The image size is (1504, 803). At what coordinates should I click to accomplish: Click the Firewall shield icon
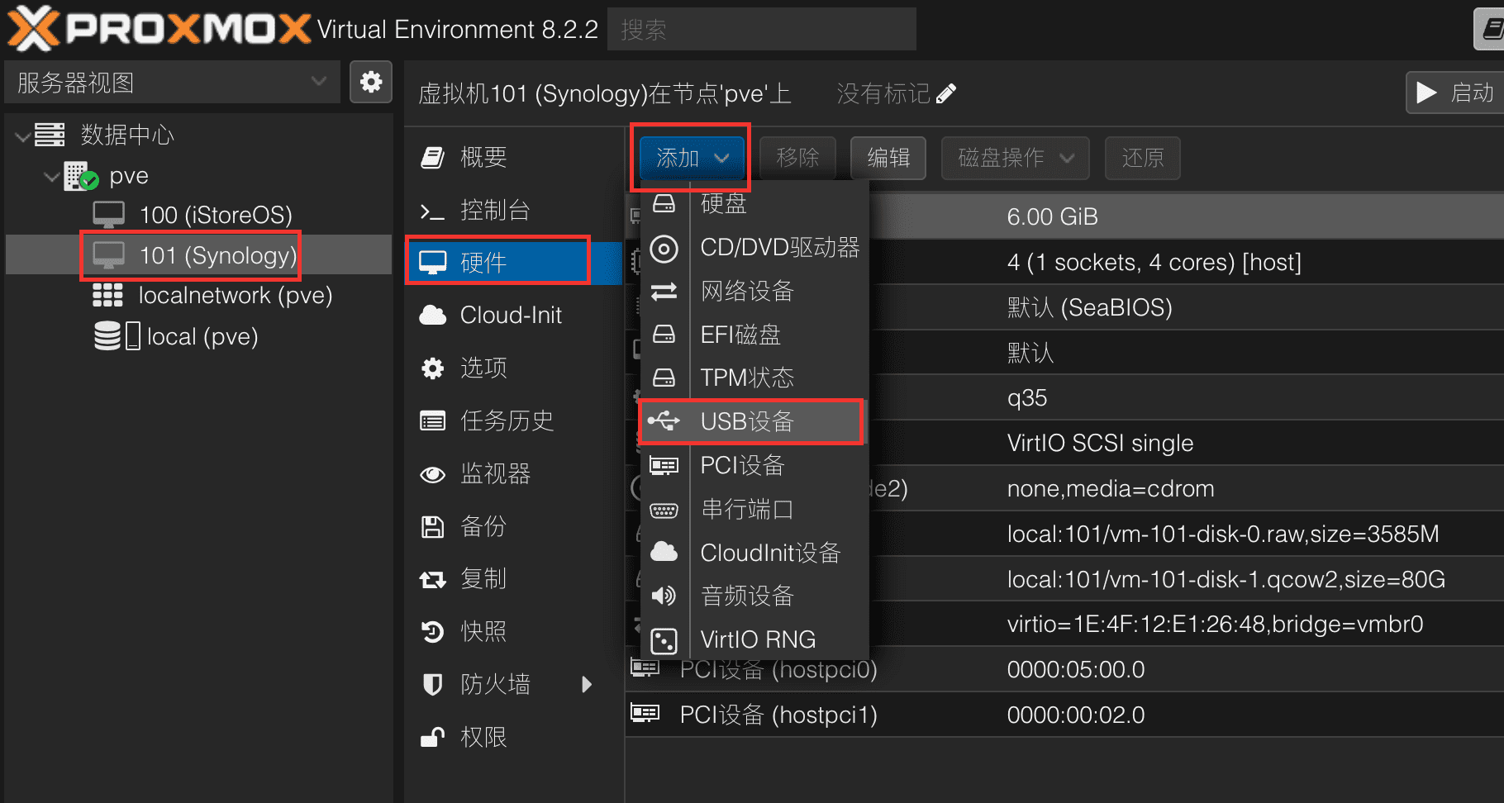pos(433,684)
